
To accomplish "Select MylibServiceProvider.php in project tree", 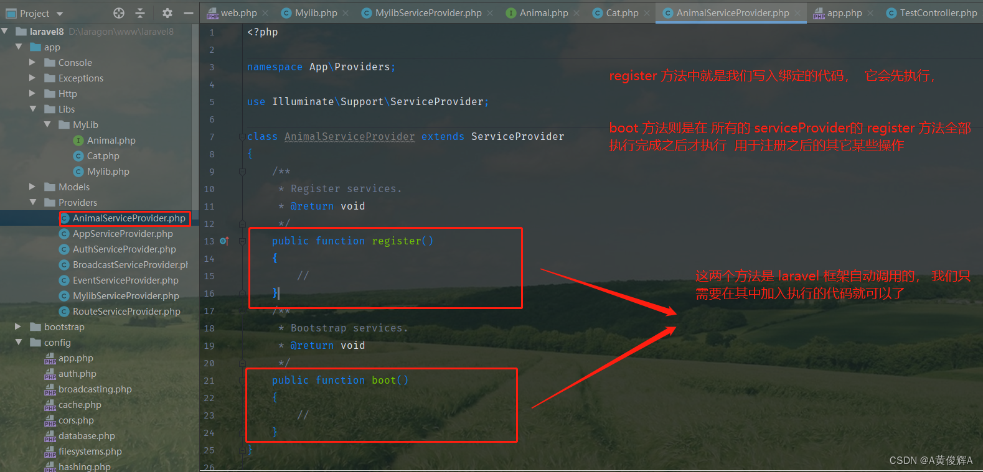I will (x=126, y=296).
